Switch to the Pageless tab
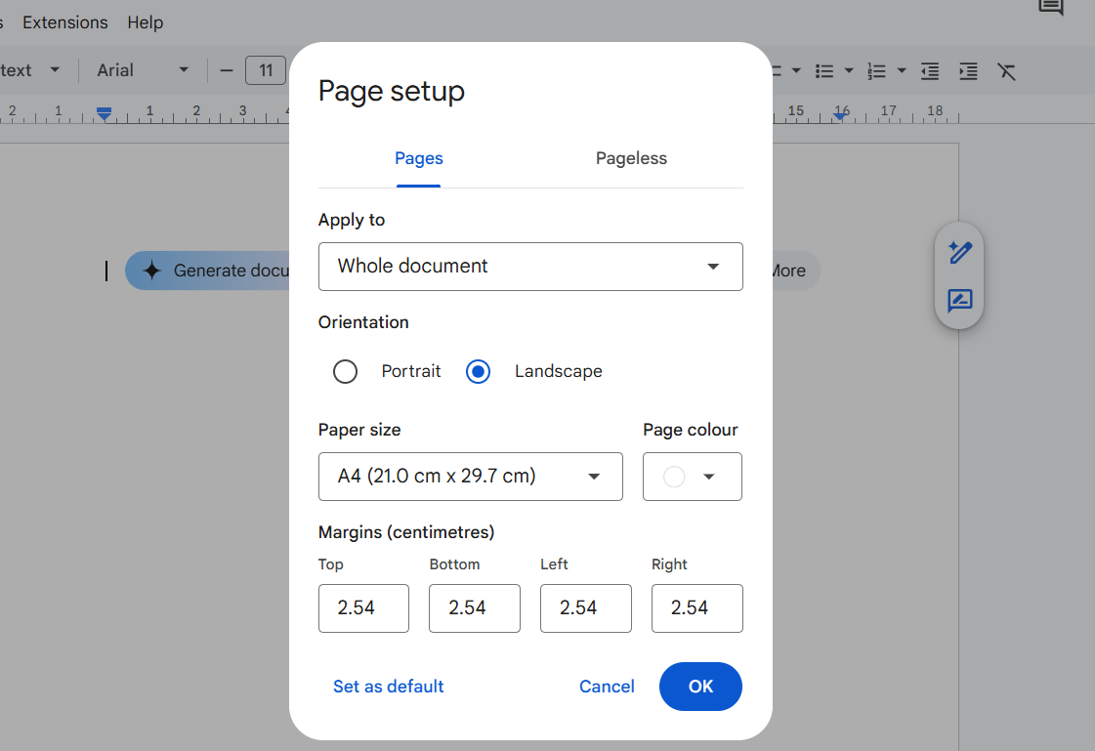 tap(631, 158)
